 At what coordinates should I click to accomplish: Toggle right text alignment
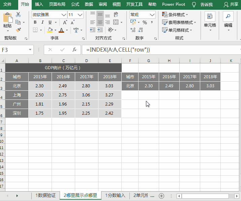(108, 23)
